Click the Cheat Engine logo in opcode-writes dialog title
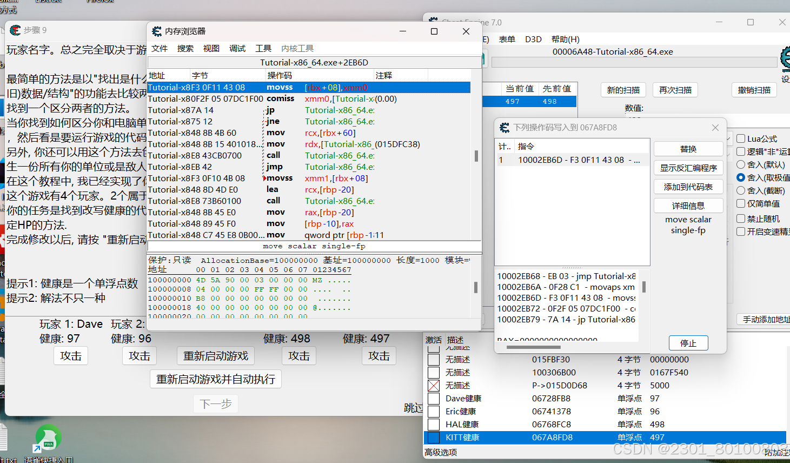This screenshot has height=463, width=790. tap(504, 128)
